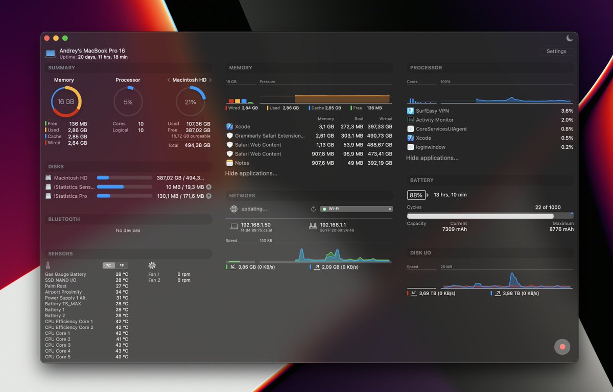This screenshot has height=392, width=613.
Task: Click the memory pressure graph
Action: click(325, 94)
